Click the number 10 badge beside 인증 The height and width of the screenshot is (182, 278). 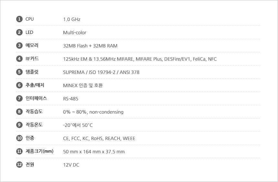pos(19,138)
